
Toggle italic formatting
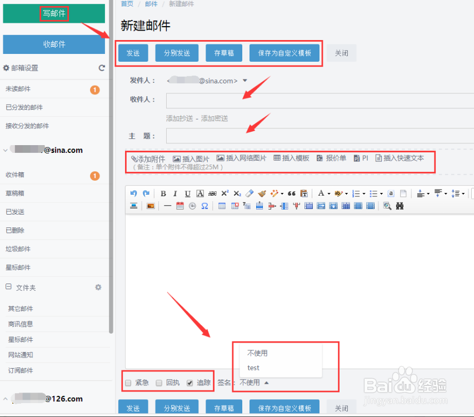(175, 193)
